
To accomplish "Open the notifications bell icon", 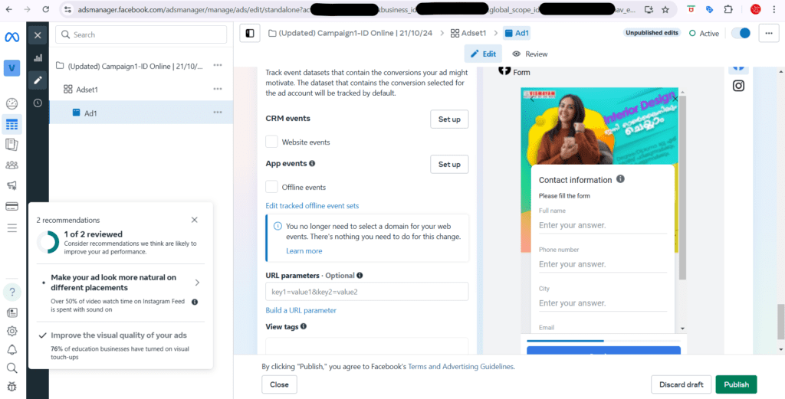I will (12, 349).
